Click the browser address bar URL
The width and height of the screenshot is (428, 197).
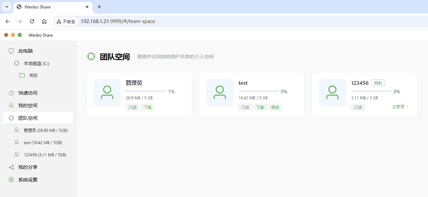[118, 21]
